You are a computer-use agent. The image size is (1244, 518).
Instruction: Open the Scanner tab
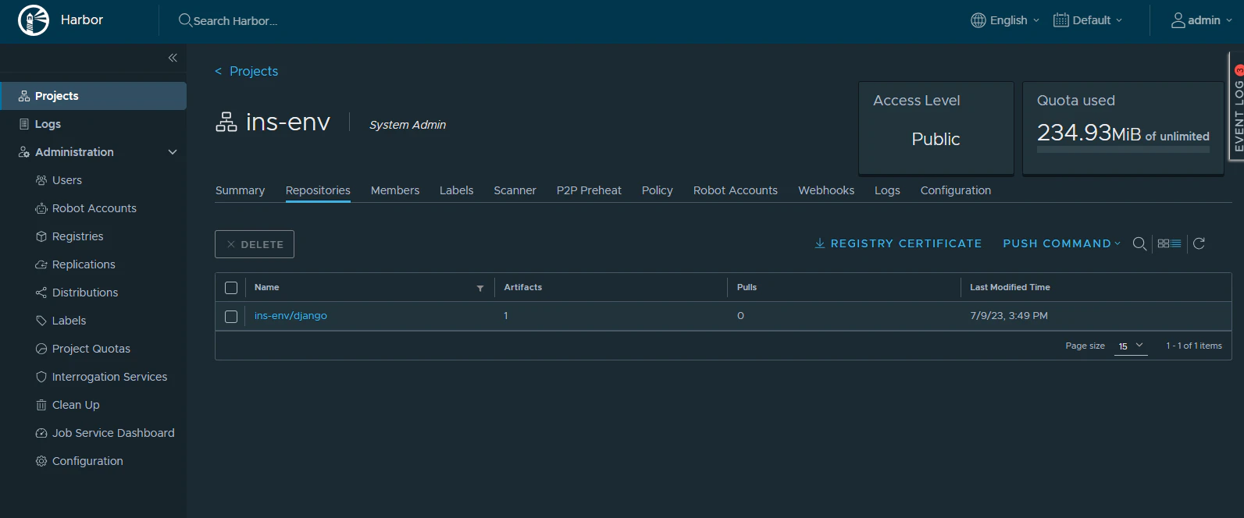(515, 190)
